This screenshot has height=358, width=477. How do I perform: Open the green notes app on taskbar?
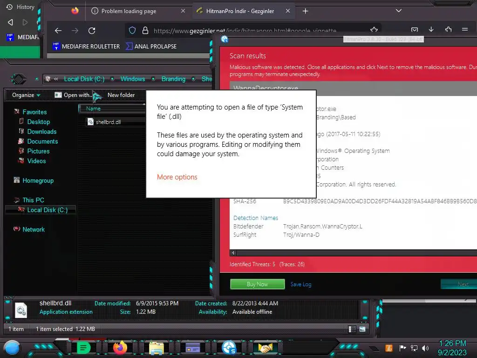pos(83,347)
